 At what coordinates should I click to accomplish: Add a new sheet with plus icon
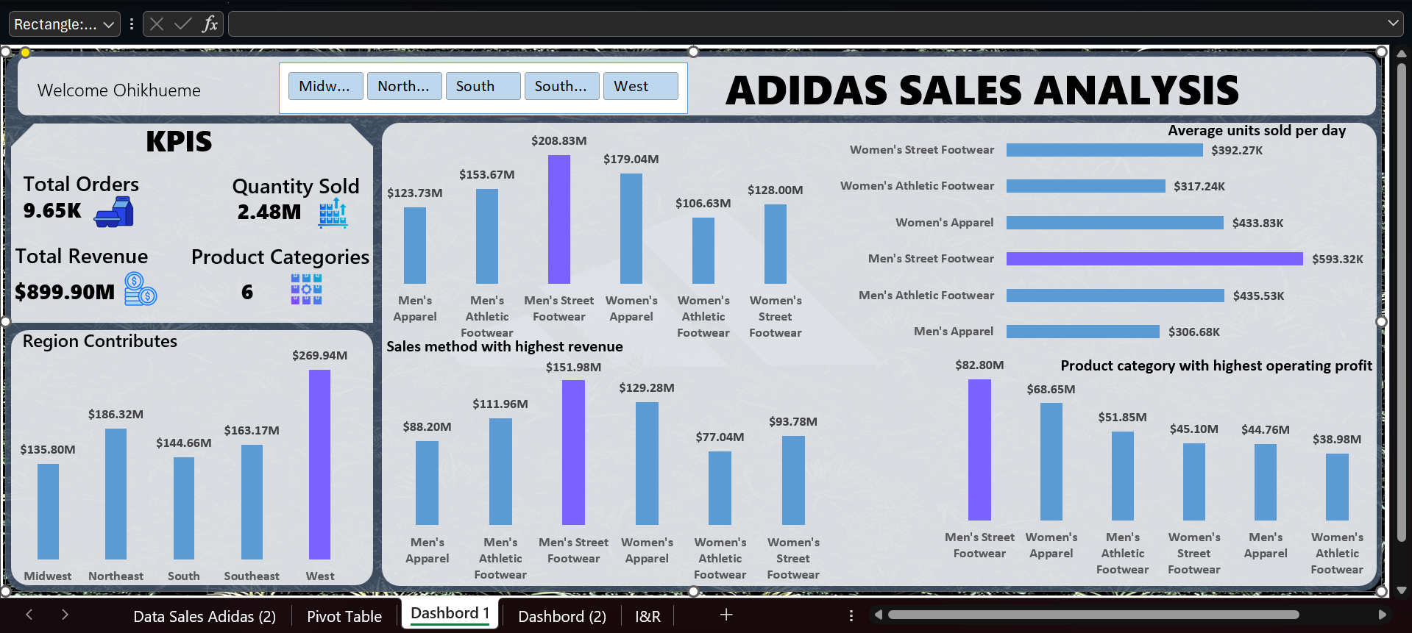coord(726,615)
